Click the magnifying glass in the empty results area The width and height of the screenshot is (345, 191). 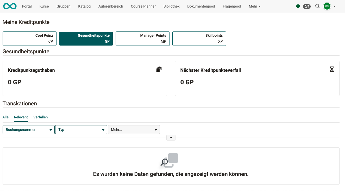165,162
